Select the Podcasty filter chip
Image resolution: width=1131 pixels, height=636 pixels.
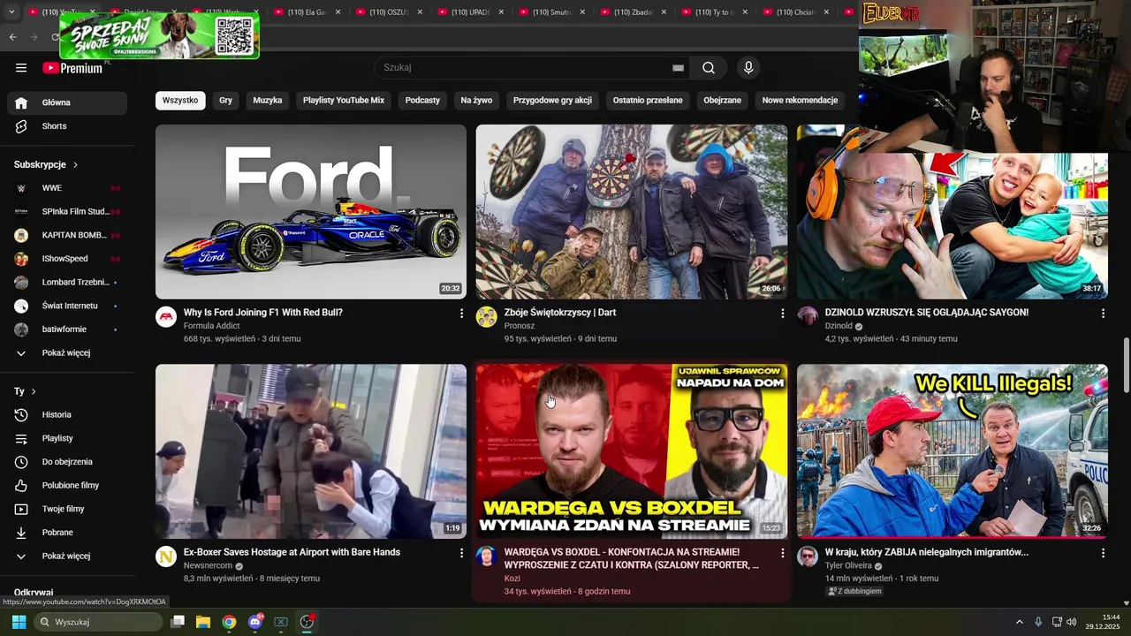click(422, 101)
